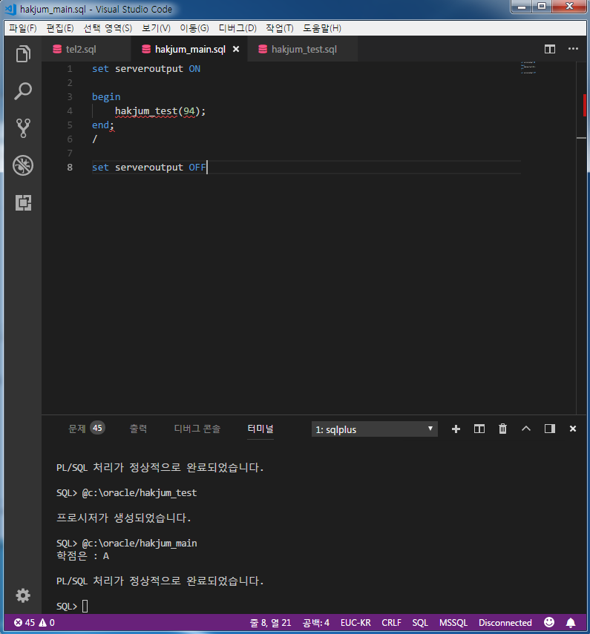The height and width of the screenshot is (634, 590).
Task: Click line number 1 in the gutter
Action: click(70, 69)
